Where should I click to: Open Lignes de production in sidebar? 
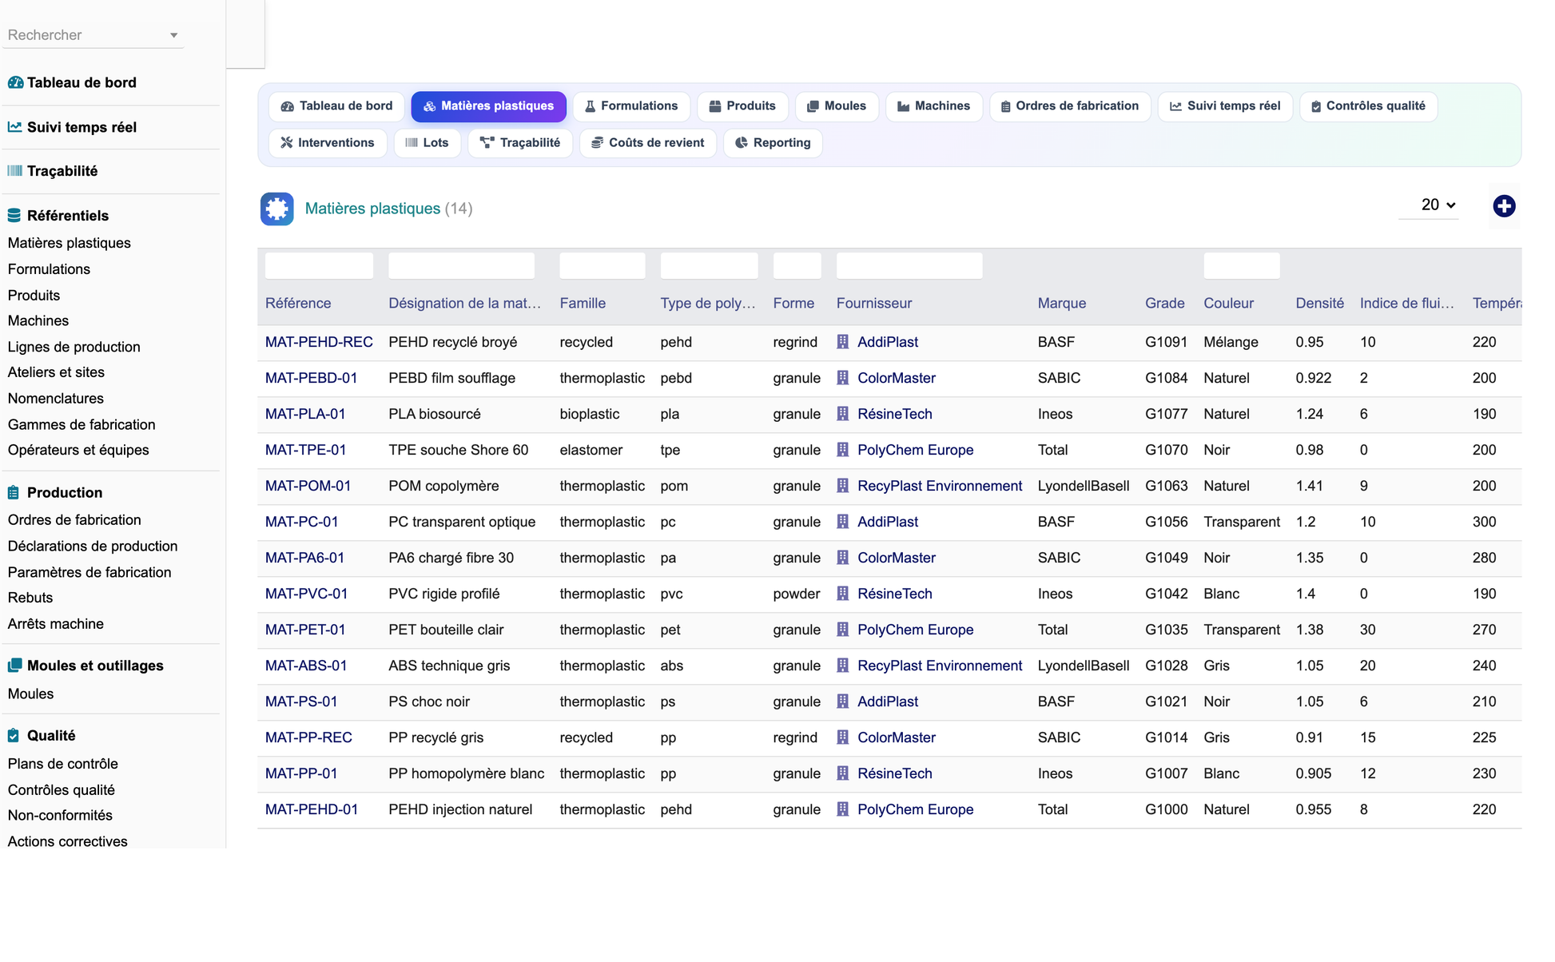[74, 347]
